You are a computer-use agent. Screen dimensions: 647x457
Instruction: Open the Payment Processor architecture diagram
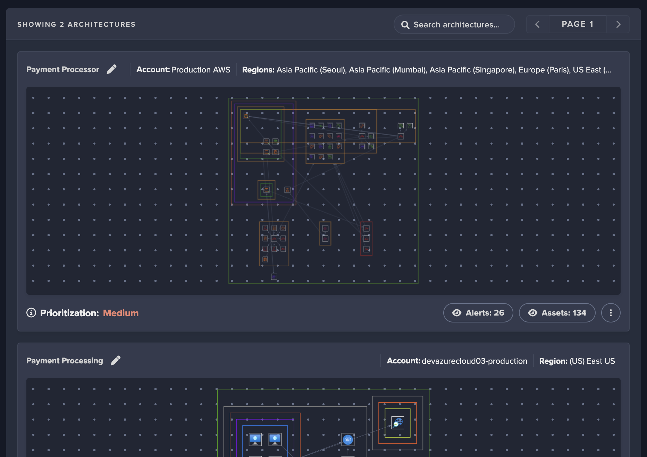(323, 191)
